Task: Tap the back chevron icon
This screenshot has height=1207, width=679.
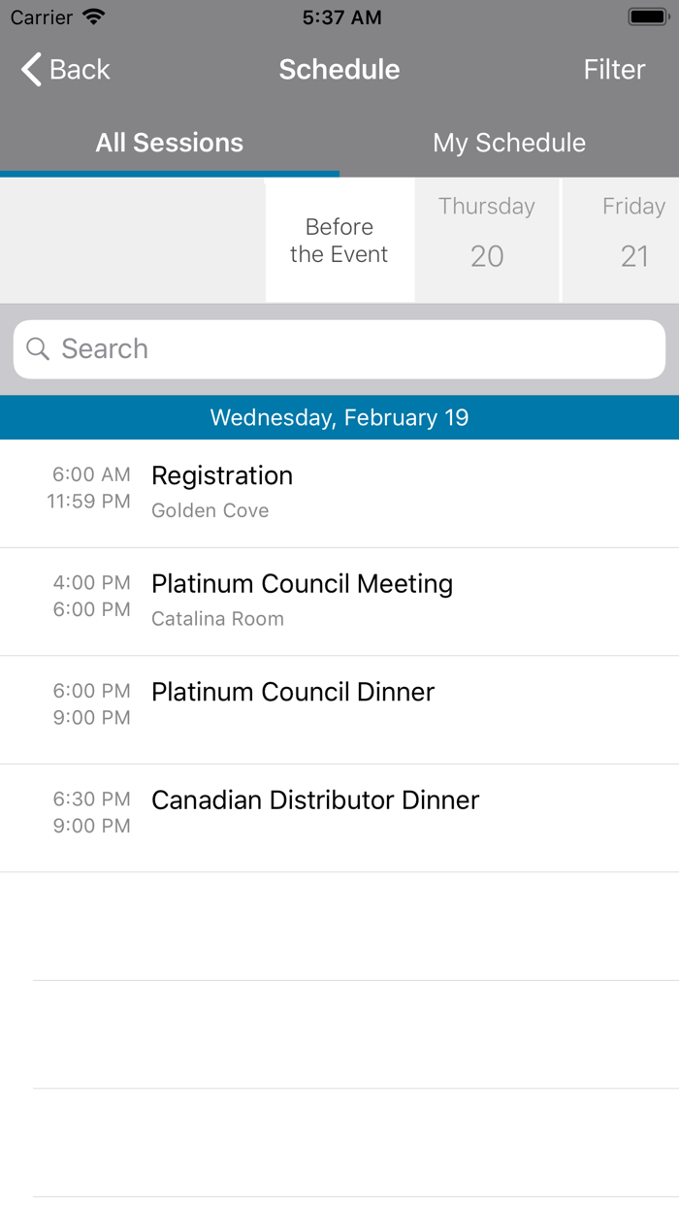Action: [x=29, y=69]
